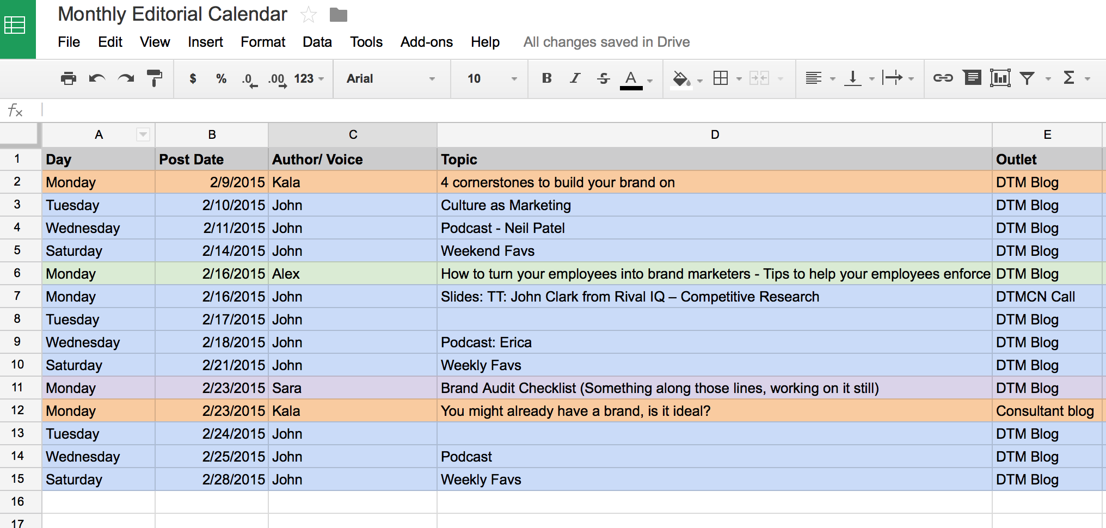The height and width of the screenshot is (528, 1106).
Task: Open the Add-ons menu
Action: click(x=426, y=42)
